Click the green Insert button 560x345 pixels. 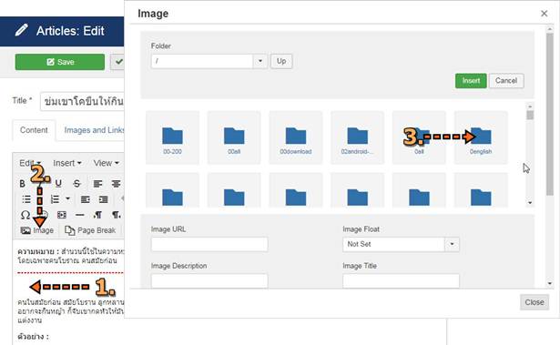click(x=471, y=81)
